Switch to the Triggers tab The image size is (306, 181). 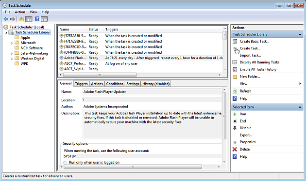pyautogui.click(x=81, y=84)
